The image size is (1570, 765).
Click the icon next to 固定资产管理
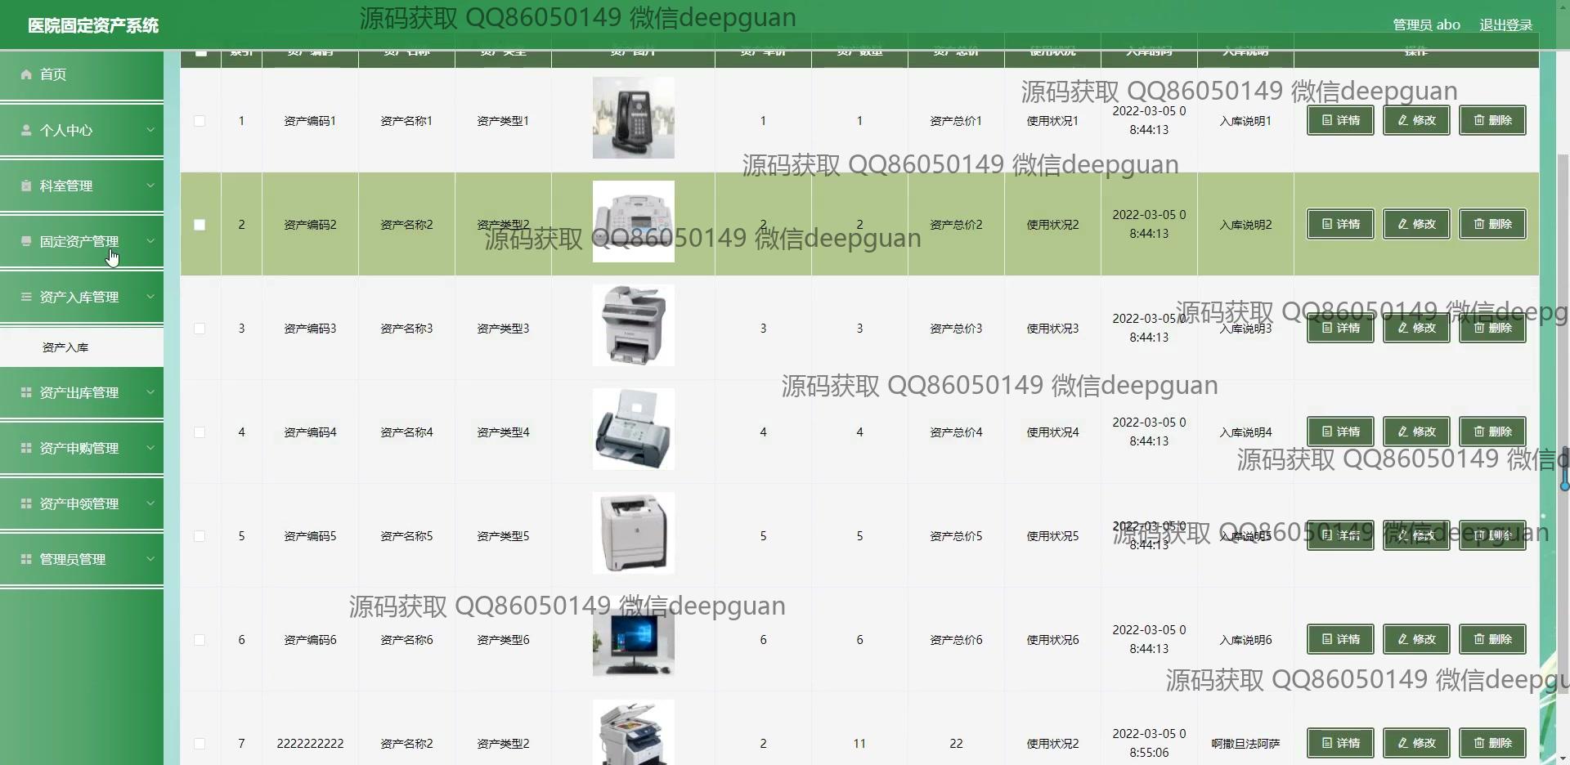pos(26,241)
